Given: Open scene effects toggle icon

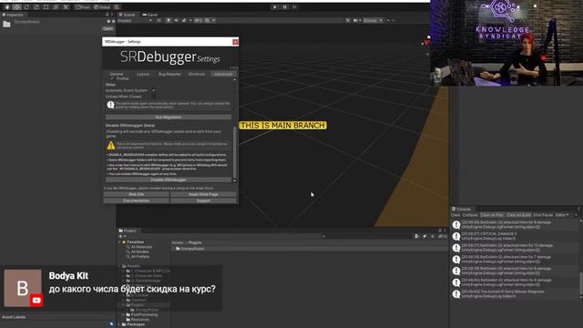Looking at the screenshot, I should tap(184, 20).
